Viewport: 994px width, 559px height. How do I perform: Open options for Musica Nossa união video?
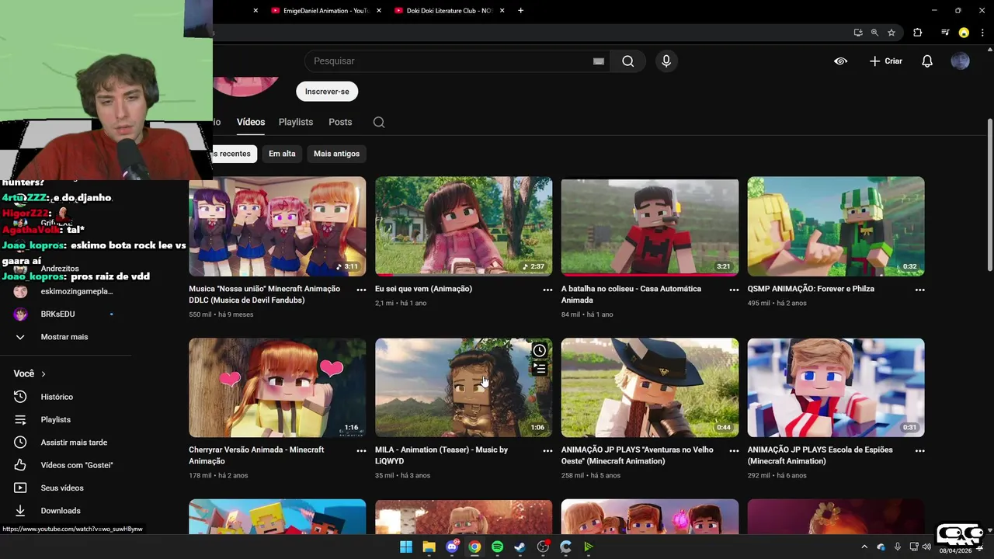tap(361, 290)
